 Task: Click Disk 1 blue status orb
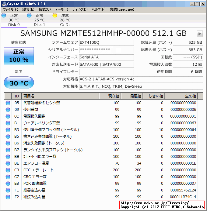pos(29,15)
